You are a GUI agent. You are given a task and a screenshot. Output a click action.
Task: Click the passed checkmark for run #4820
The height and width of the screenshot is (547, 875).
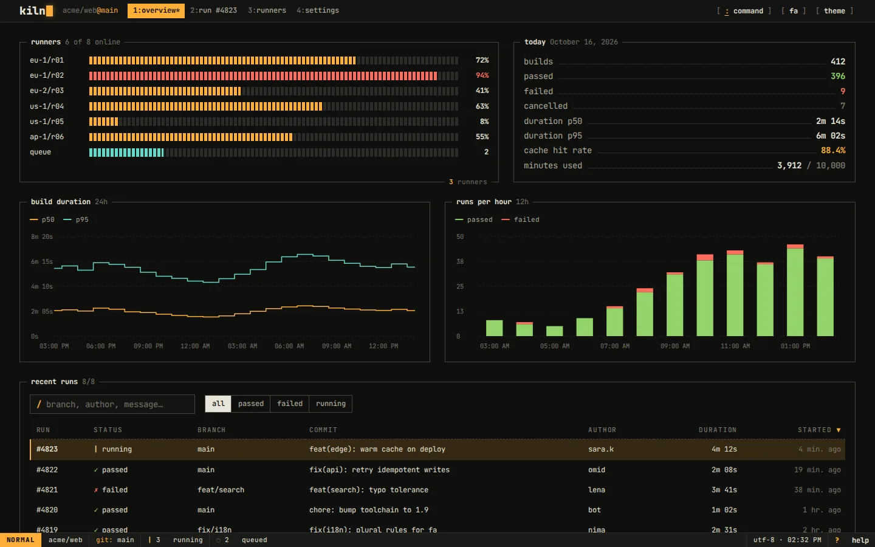pos(96,510)
